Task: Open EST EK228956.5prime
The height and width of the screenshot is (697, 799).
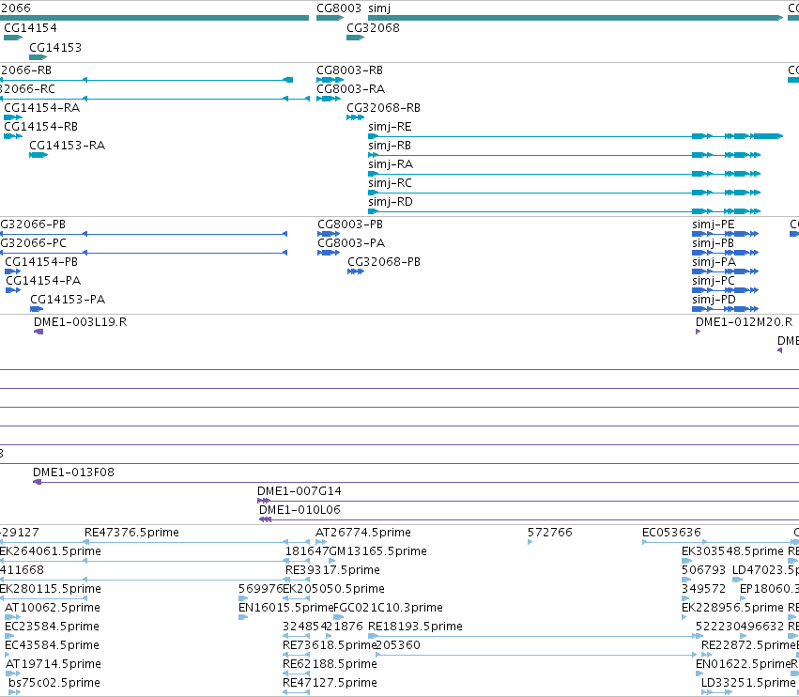Action: (x=732, y=608)
